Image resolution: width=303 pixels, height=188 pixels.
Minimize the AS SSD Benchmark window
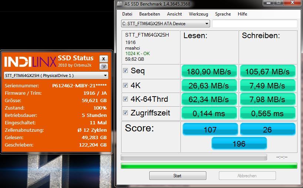click(268, 3)
